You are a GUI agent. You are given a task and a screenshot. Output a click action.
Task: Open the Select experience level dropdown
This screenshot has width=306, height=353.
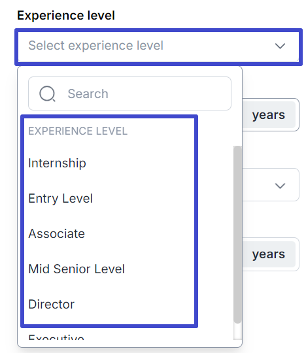[158, 47]
